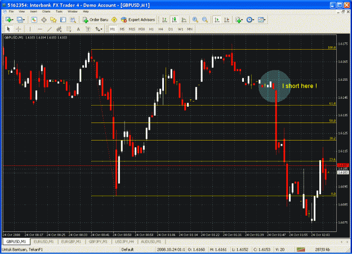Image resolution: width=352 pixels, height=254 pixels.
Task: Select the vertical line drawing tool
Action: [30, 29]
